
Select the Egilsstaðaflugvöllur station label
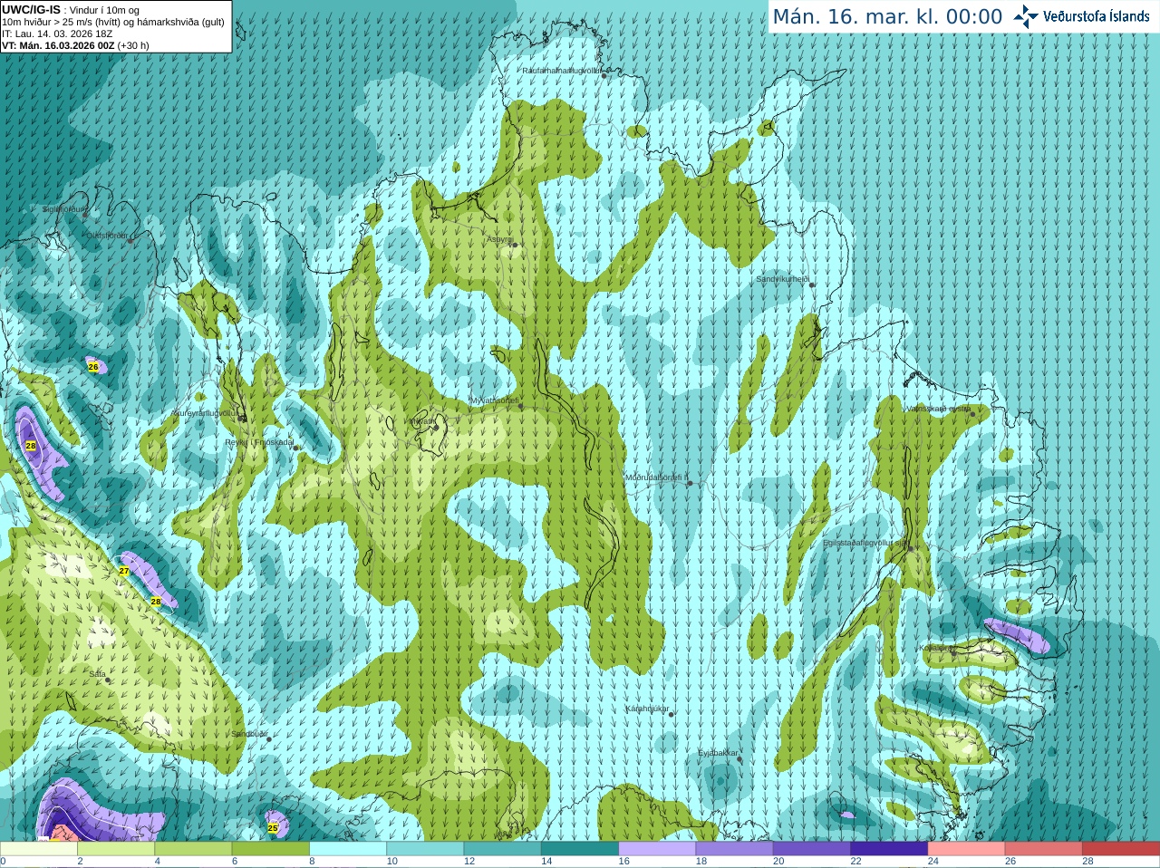point(865,543)
